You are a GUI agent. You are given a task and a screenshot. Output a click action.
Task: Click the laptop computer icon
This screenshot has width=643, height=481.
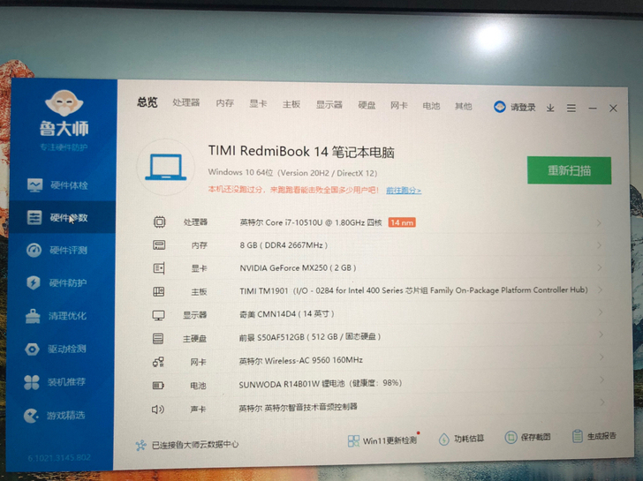[166, 167]
